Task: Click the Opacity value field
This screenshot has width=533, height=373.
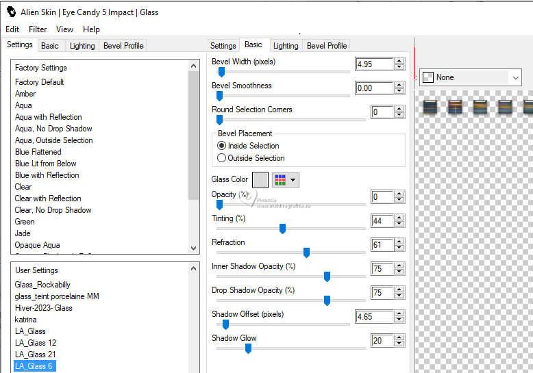Action: [383, 196]
